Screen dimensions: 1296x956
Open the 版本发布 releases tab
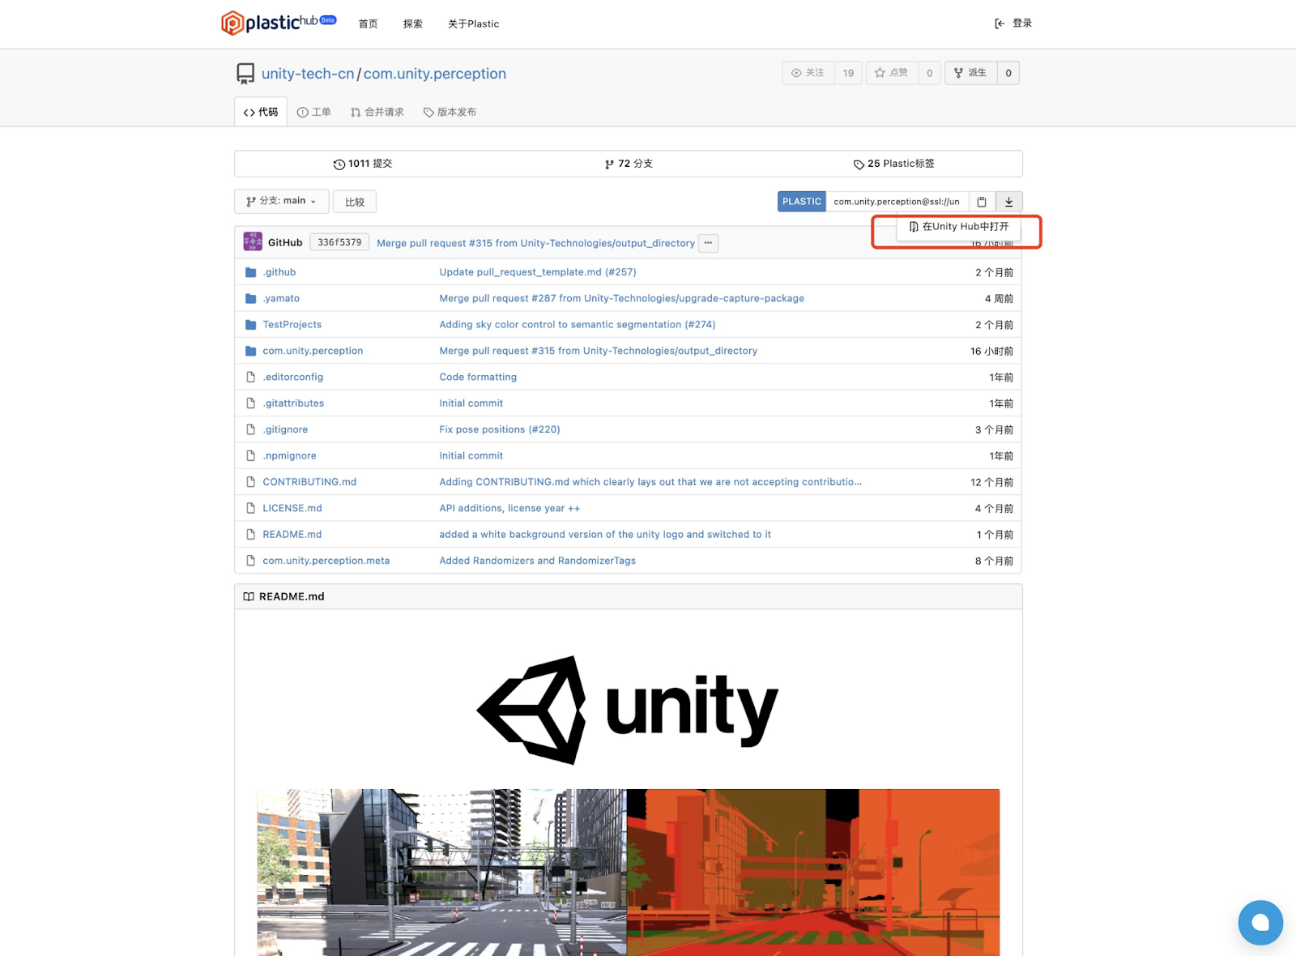click(450, 112)
